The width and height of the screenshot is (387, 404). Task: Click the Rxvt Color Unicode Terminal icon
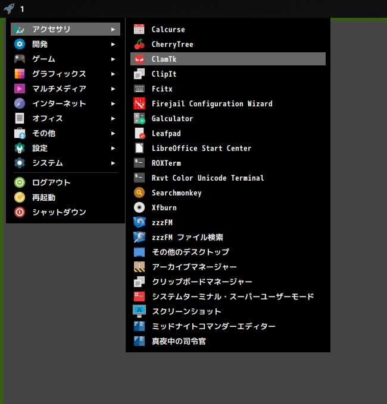click(x=139, y=178)
